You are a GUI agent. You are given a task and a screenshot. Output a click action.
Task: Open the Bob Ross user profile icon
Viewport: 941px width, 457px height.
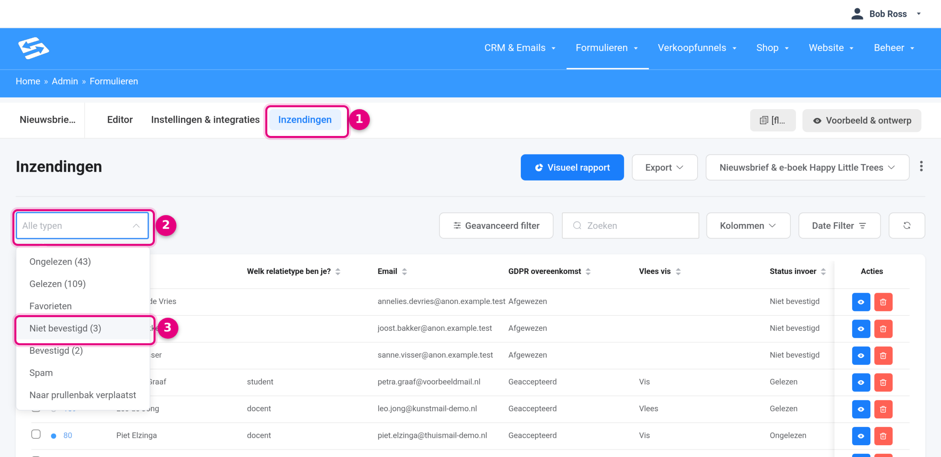[857, 14]
